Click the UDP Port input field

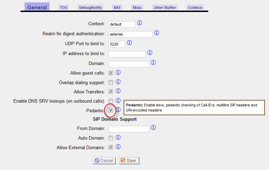tap(117, 44)
